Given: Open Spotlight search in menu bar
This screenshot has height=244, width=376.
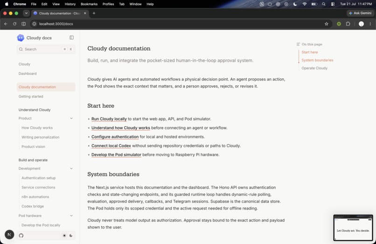Looking at the screenshot, I should coord(323,4).
